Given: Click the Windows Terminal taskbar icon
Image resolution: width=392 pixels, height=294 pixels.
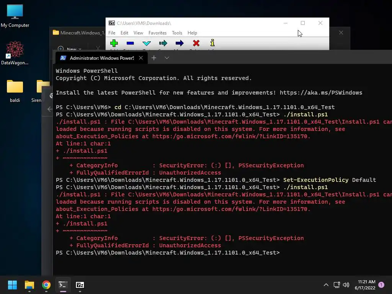Looking at the screenshot, I should point(63,285).
